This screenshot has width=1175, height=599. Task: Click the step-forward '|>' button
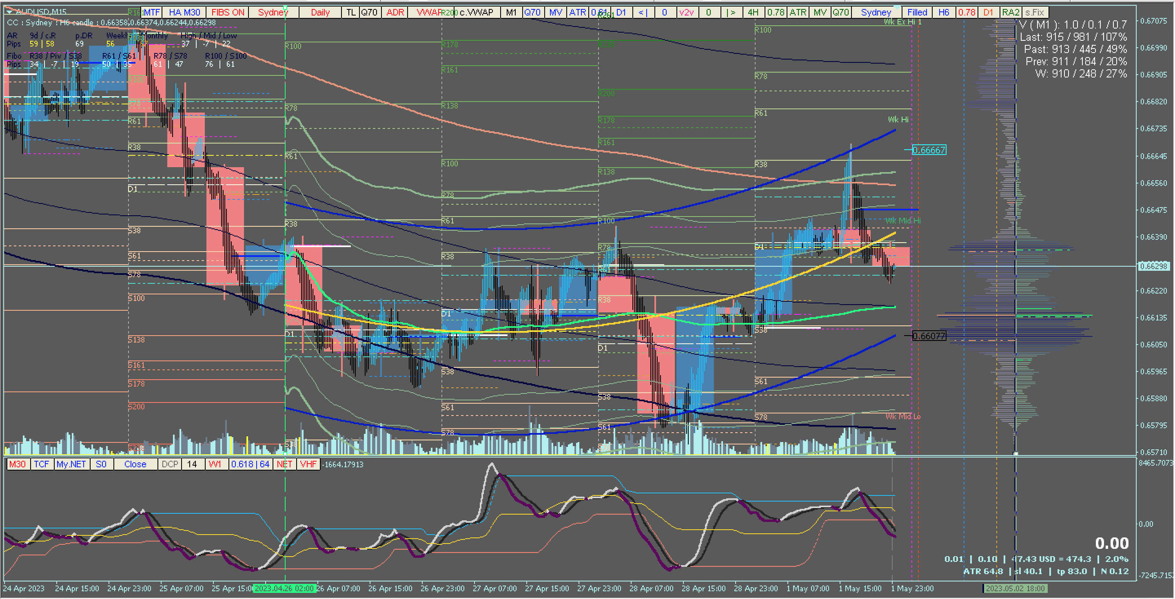[x=731, y=12]
